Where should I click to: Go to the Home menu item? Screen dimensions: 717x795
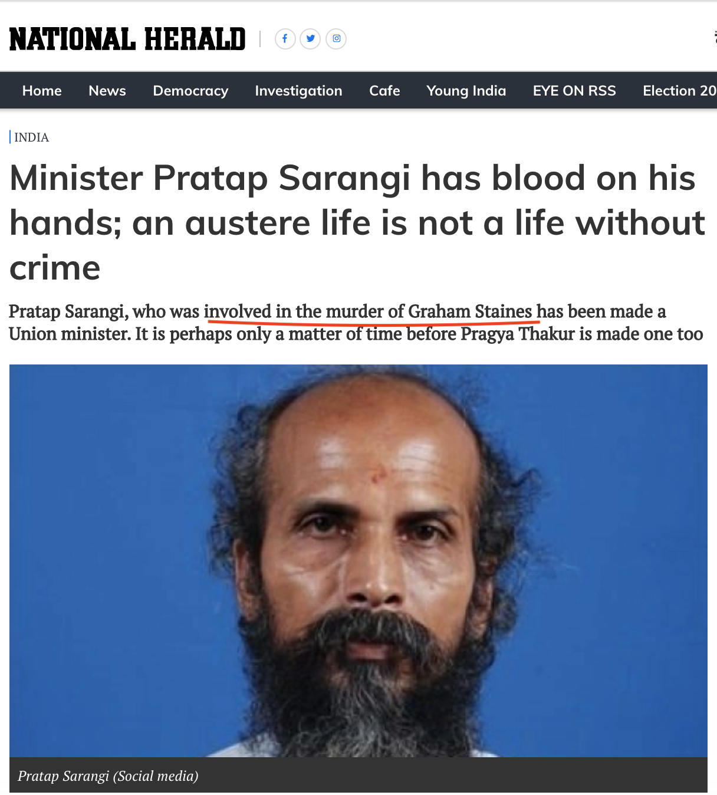click(42, 91)
